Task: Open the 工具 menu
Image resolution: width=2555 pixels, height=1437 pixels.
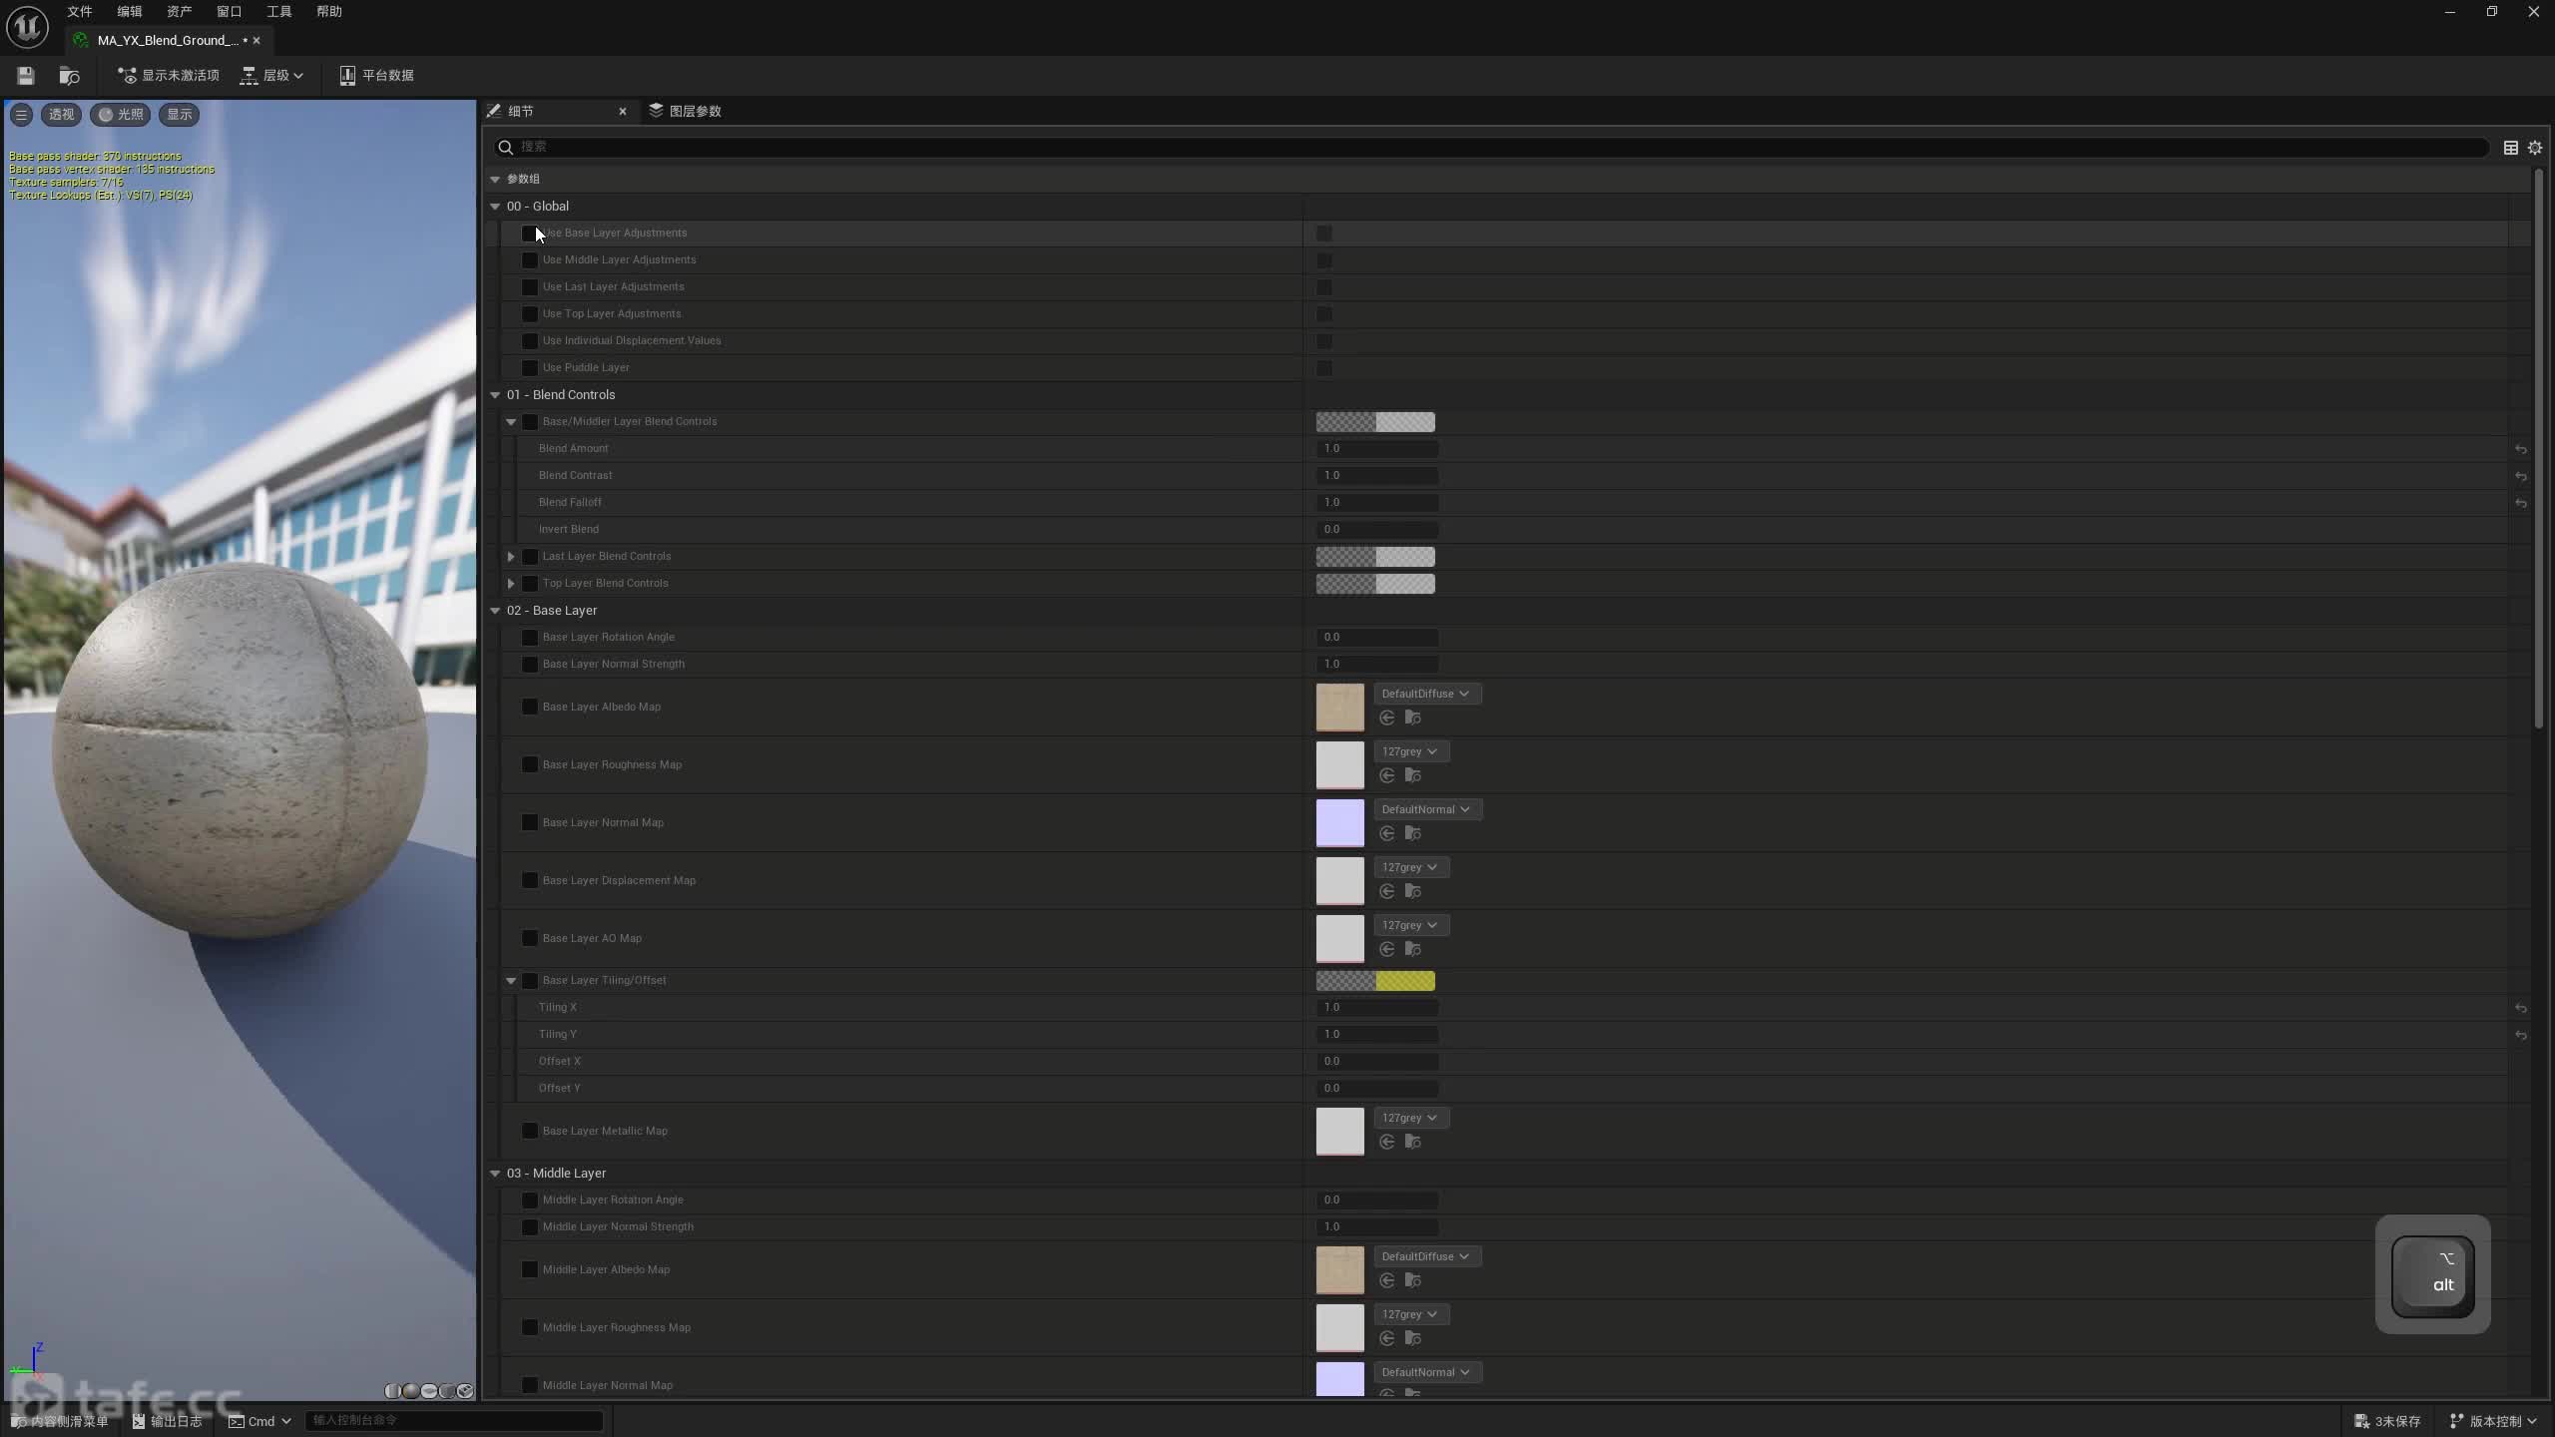Action: pyautogui.click(x=279, y=12)
